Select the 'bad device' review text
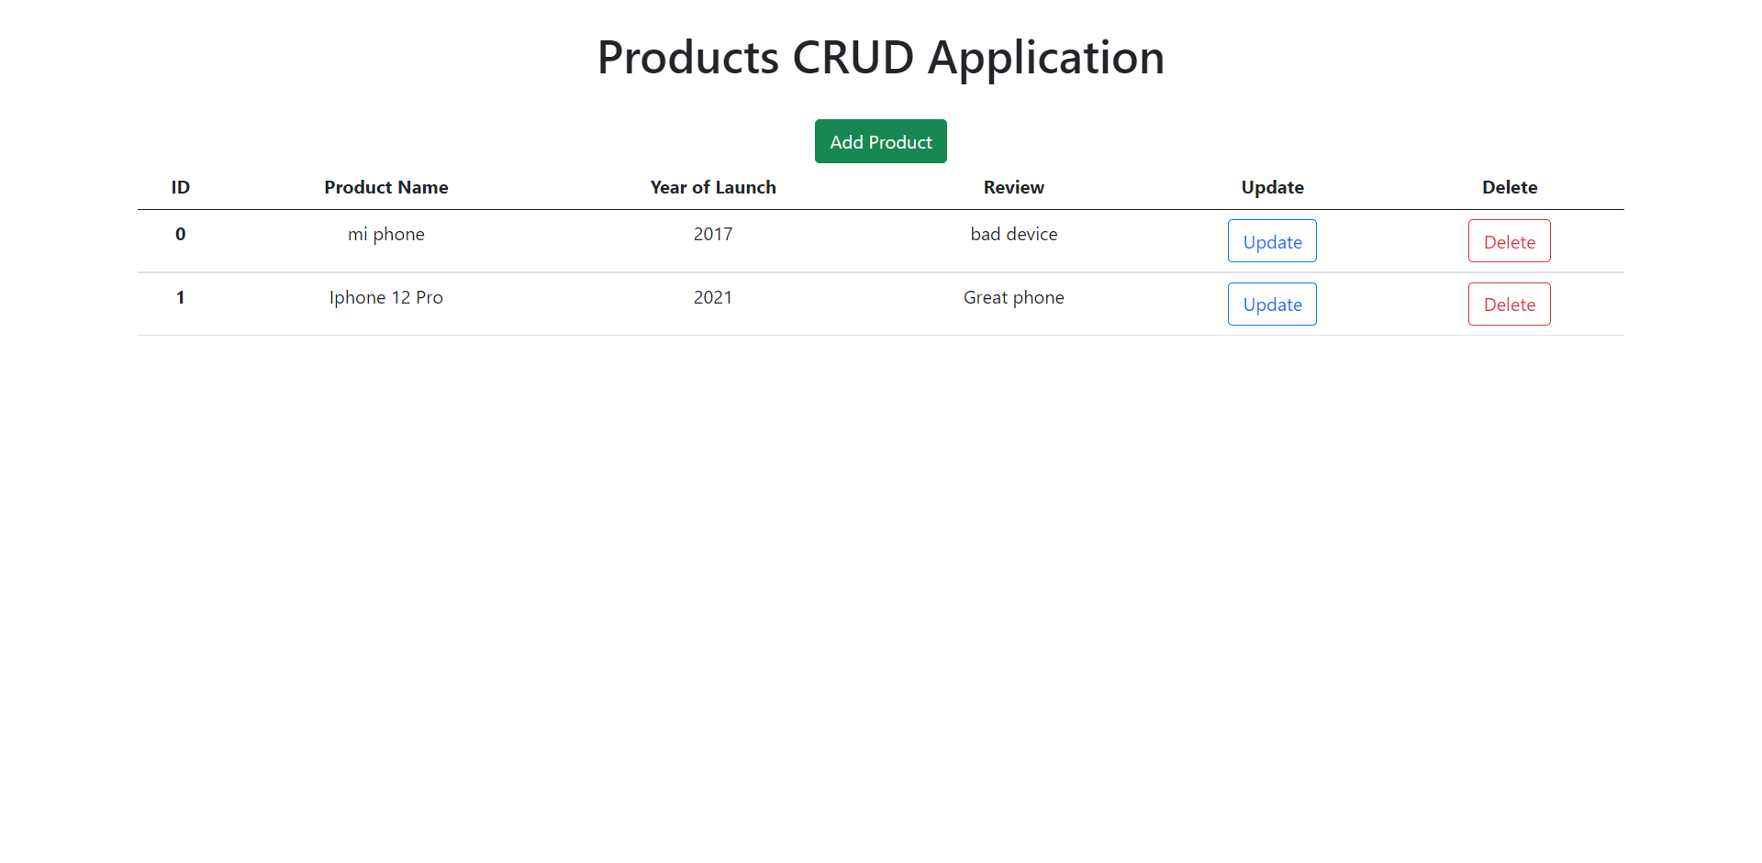 (x=1014, y=234)
